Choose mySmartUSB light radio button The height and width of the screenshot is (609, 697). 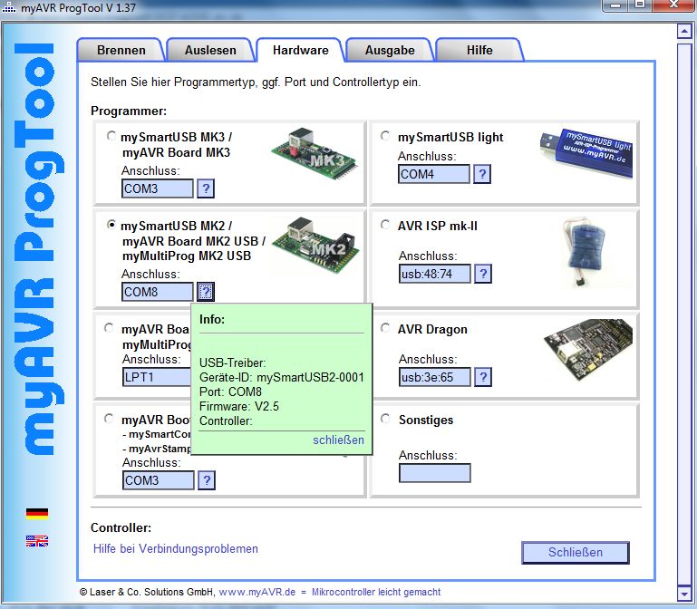[385, 136]
